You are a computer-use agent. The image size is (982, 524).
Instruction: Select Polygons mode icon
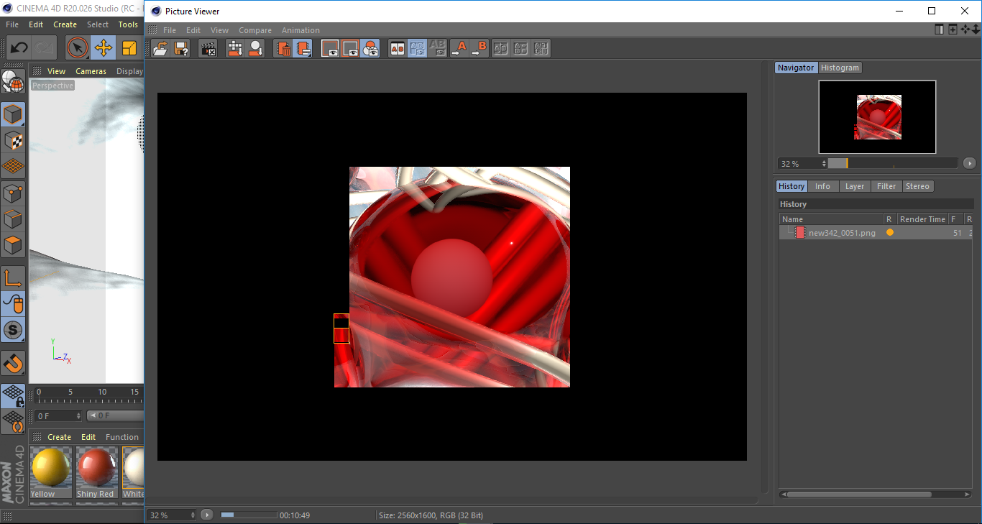(12, 245)
